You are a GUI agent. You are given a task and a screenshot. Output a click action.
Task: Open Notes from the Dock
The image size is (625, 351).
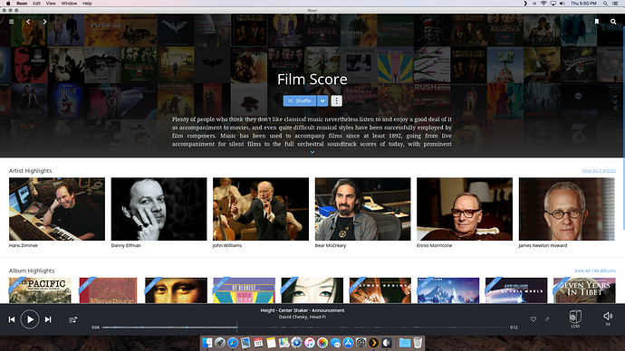coord(271,343)
